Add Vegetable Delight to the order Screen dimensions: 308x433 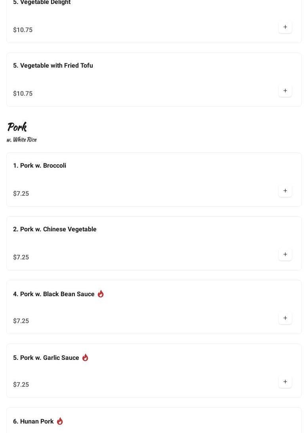tap(285, 27)
